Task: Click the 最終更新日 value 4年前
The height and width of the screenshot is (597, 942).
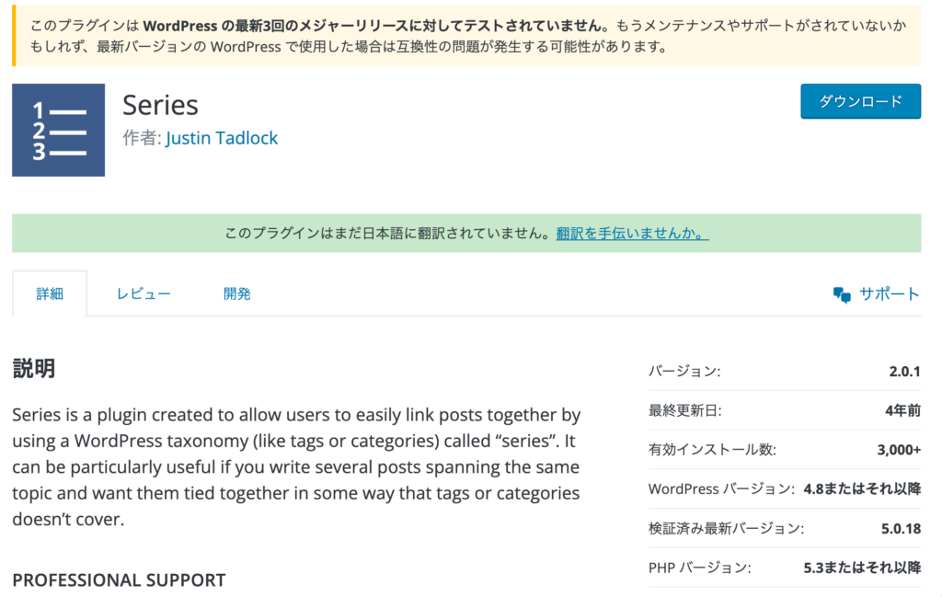Action: [x=902, y=410]
